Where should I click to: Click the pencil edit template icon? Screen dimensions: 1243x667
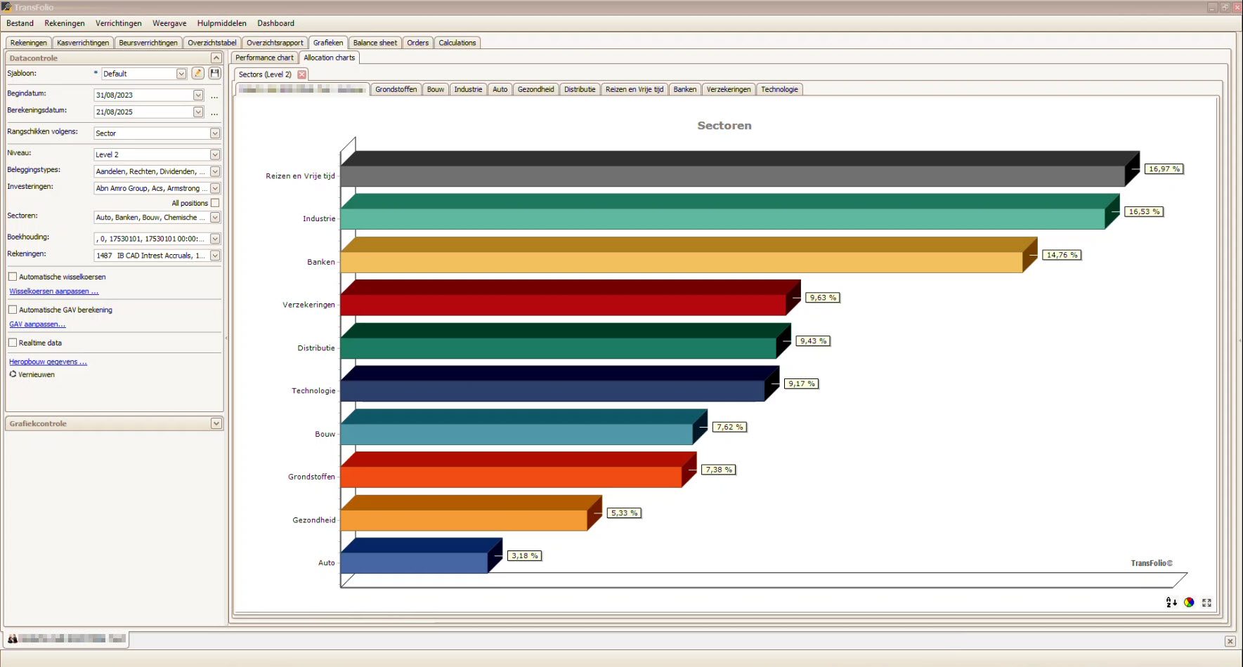tap(198, 74)
